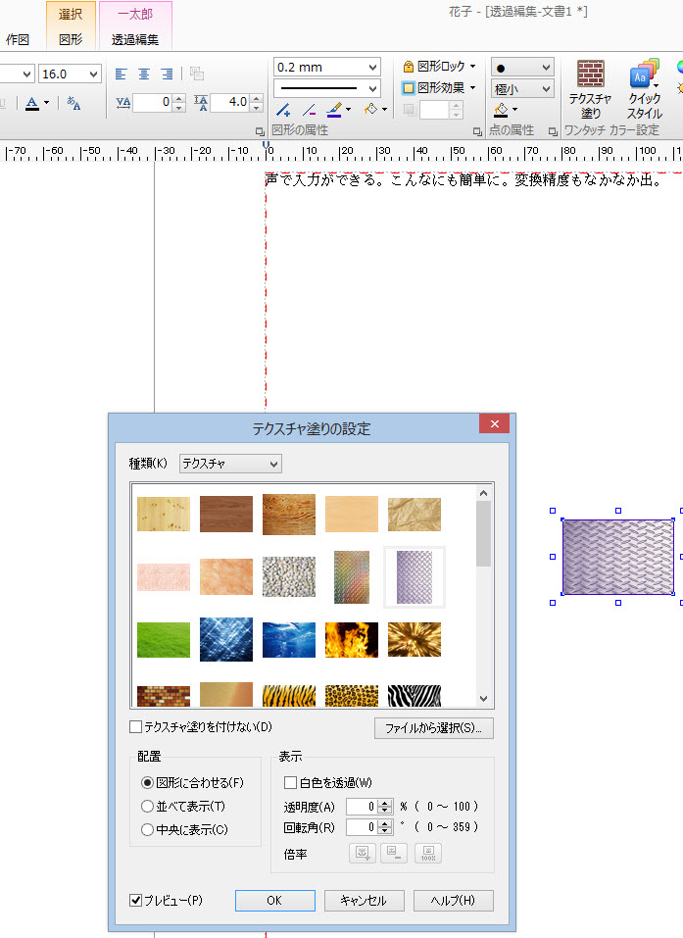Open the 種類 テクスチャ dropdown
Viewport: 683px width, 938px height.
click(x=230, y=464)
